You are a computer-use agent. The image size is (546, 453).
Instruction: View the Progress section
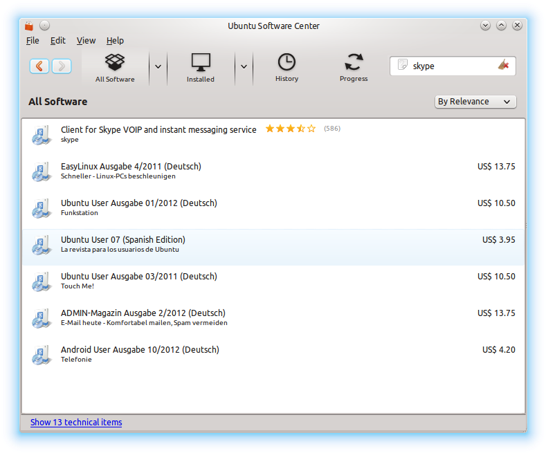coord(353,67)
